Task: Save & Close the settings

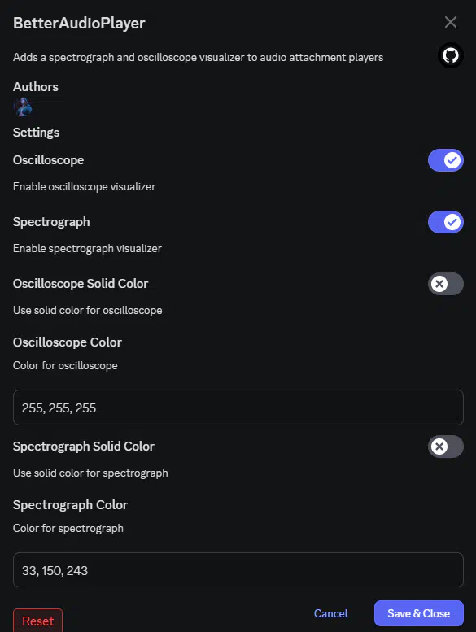Action: [419, 613]
